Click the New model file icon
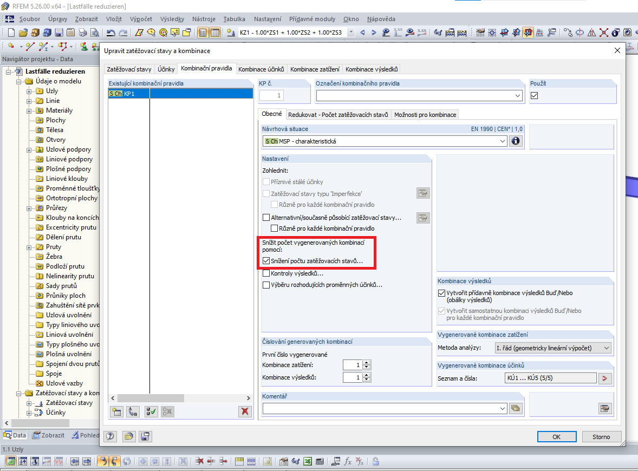Screen dimensions: 638x471 pyautogui.click(x=11, y=32)
